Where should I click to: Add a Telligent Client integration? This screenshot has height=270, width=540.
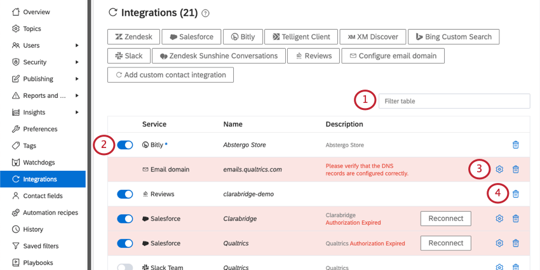click(301, 37)
